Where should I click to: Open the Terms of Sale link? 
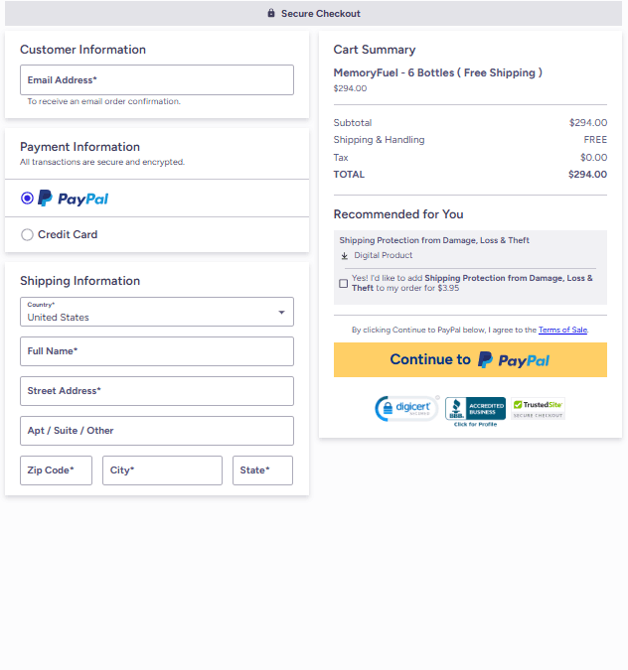click(562, 330)
